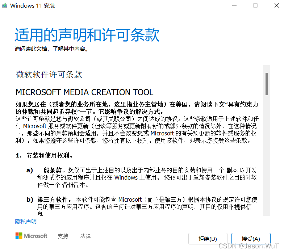Click the text 请阅读此文档，了解其中内容。
The height and width of the screenshot is (252, 284).
coord(51,49)
